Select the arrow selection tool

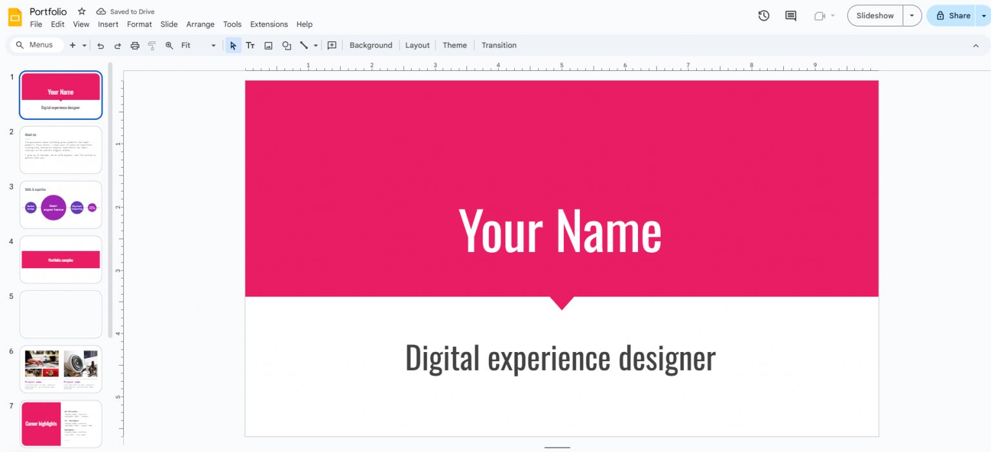(232, 45)
